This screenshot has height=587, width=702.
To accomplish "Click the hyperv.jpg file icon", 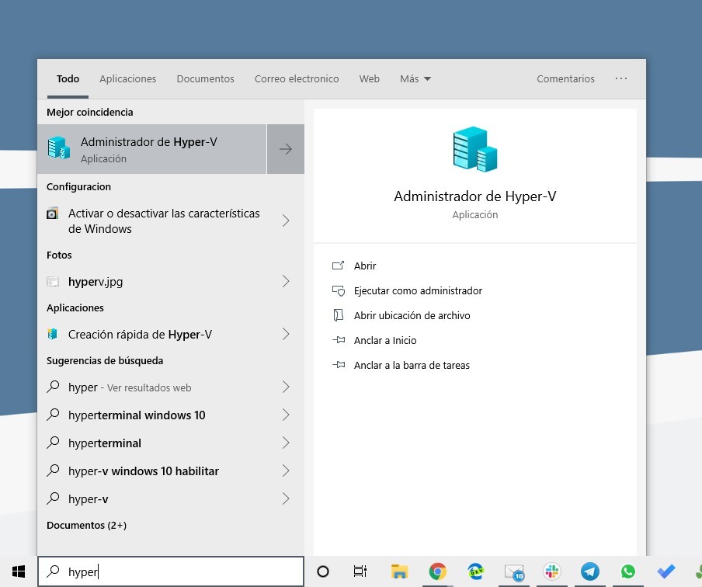I will 53,281.
